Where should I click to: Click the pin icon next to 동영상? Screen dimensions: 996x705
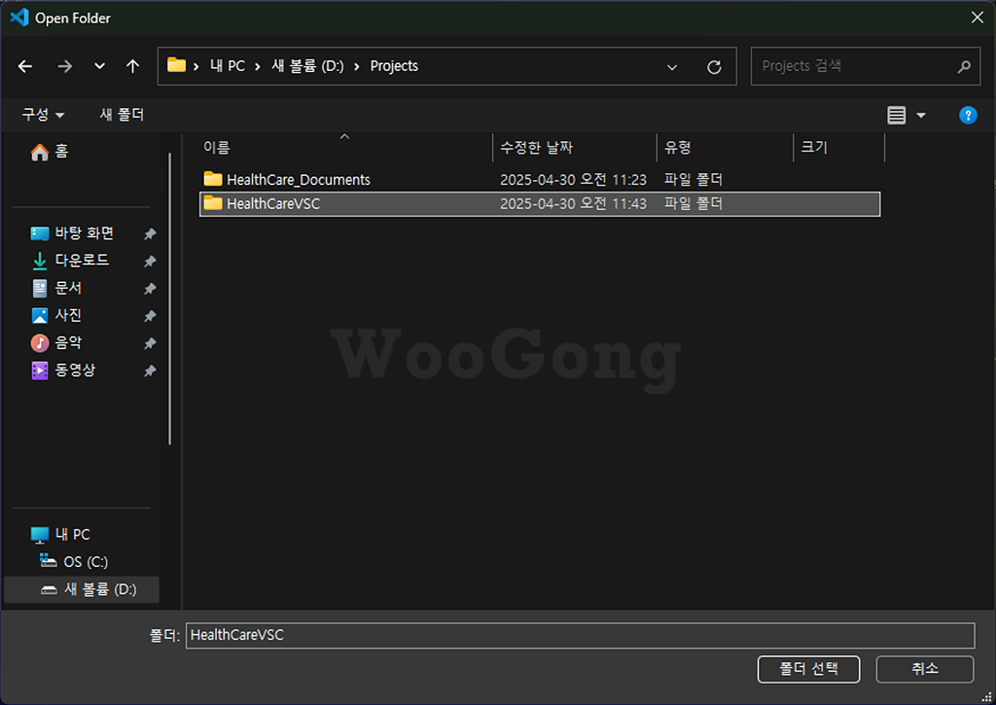coord(150,370)
